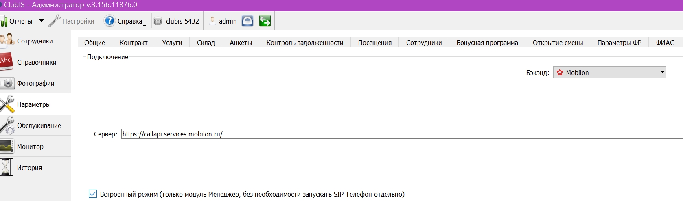Open Монитор icon in sidebar

7,147
